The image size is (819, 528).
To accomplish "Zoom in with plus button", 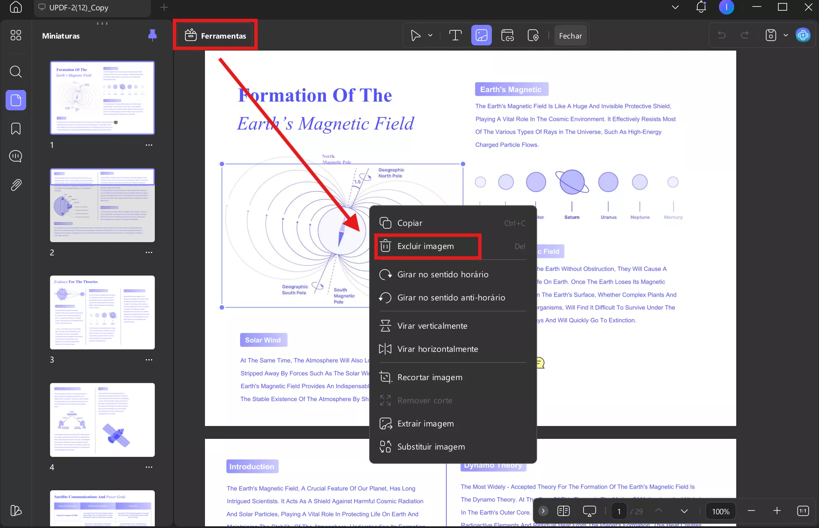I will click(x=777, y=511).
